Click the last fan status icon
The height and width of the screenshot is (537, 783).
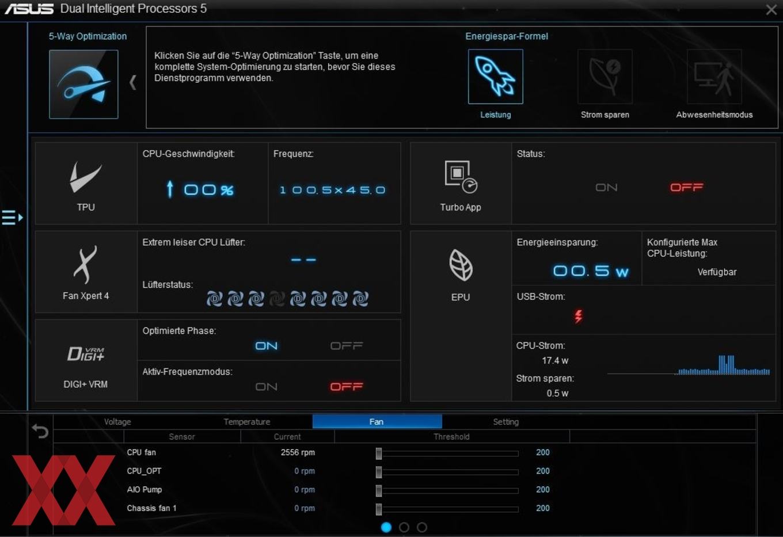(x=360, y=299)
